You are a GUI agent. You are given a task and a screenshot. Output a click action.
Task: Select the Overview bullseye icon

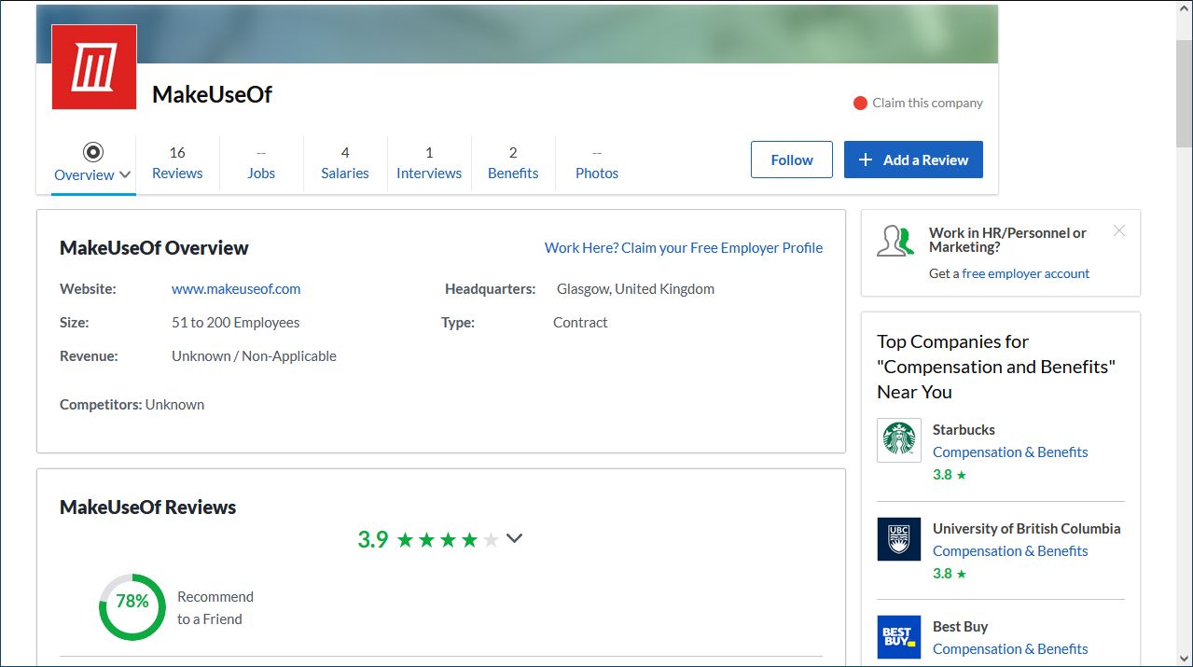tap(90, 149)
